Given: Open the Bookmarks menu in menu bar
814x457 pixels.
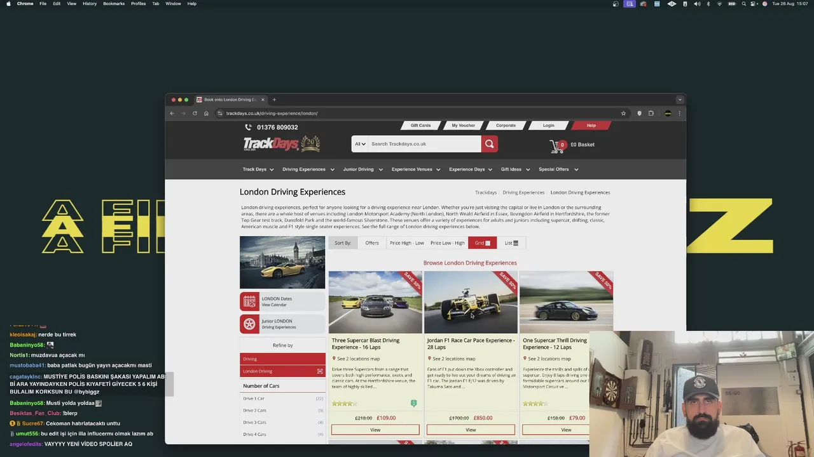Looking at the screenshot, I should [x=114, y=4].
